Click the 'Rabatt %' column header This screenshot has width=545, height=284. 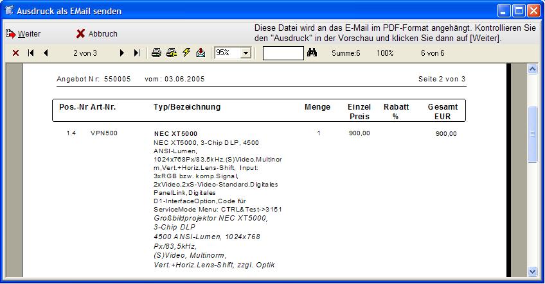(396, 112)
